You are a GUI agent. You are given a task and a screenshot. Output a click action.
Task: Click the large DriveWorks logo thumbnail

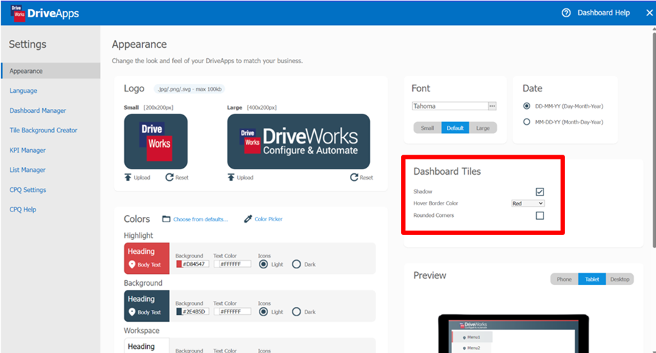(x=298, y=141)
